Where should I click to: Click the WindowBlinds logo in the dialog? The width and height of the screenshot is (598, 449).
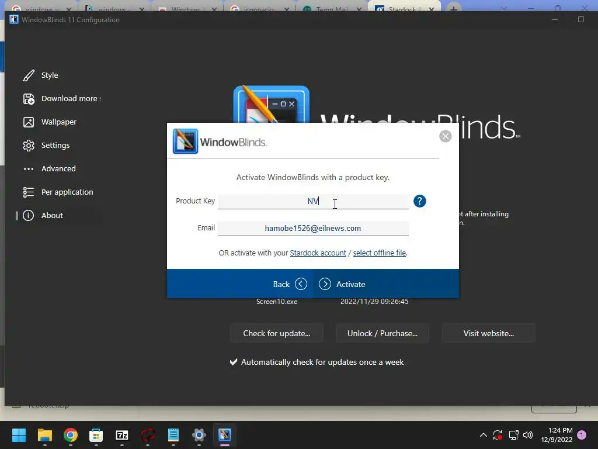click(x=220, y=141)
